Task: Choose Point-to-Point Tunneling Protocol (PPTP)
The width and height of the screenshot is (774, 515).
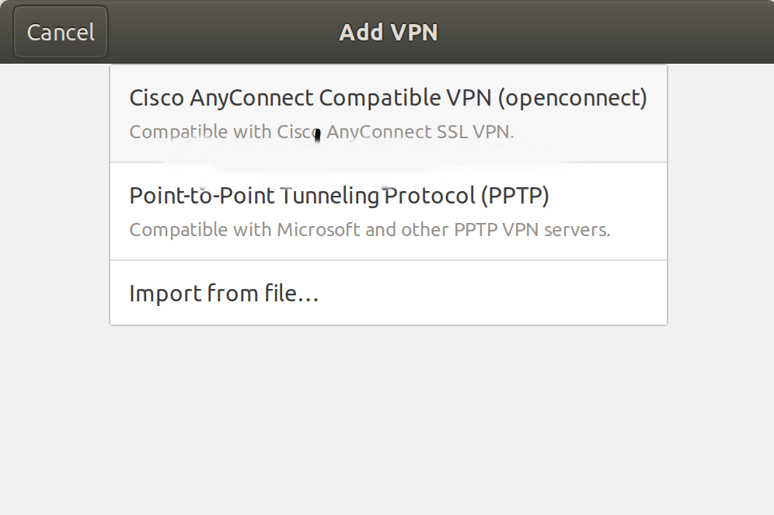Action: click(x=340, y=211)
